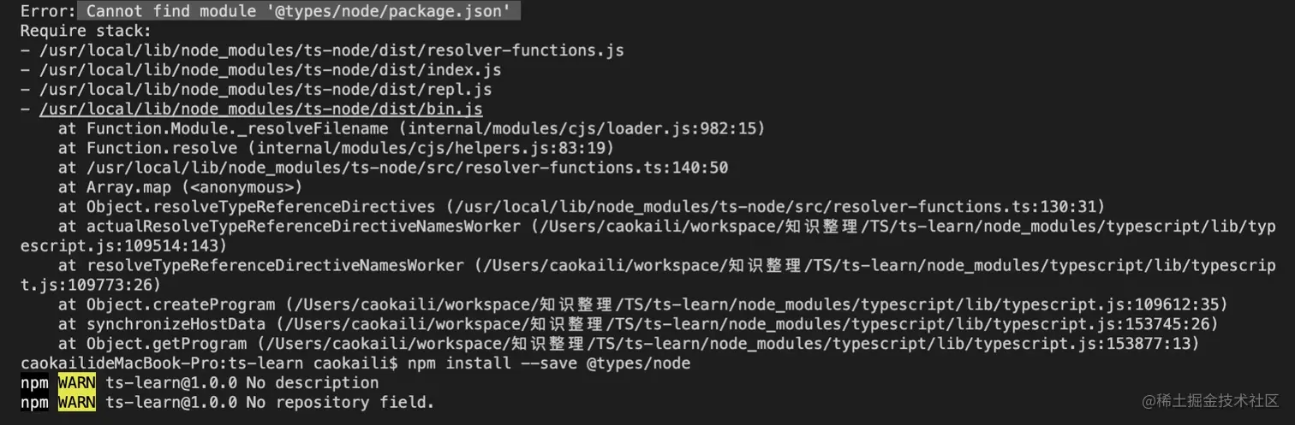This screenshot has width=1295, height=425.
Task: Click the second yellow WARN badge
Action: point(77,402)
